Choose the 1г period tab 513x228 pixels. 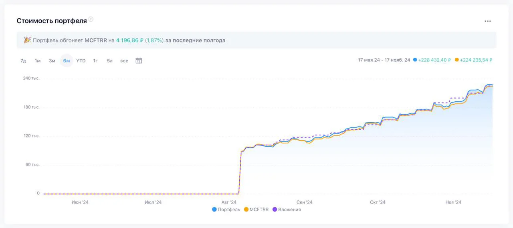pyautogui.click(x=95, y=61)
